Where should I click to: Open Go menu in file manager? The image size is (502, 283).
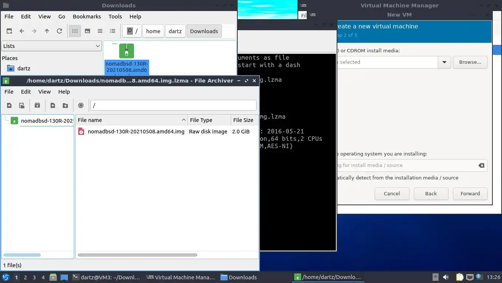tap(62, 17)
